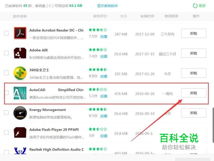Click the 一周内 usage frequency text
The image size is (214, 161).
click(168, 94)
